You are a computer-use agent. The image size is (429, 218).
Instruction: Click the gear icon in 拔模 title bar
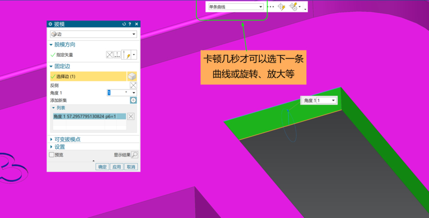tap(50, 24)
